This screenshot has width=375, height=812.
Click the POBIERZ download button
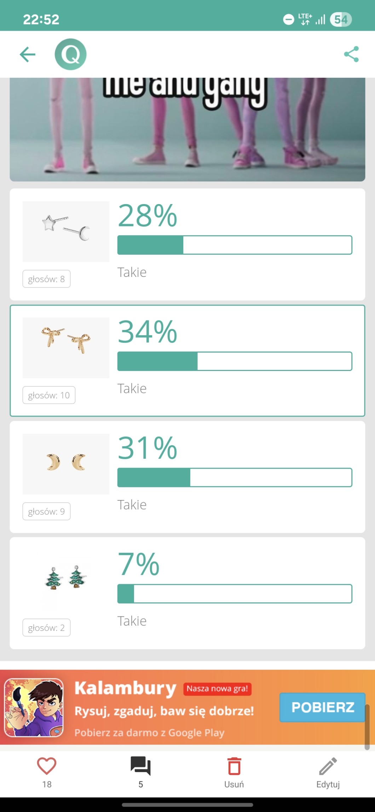coord(322,707)
